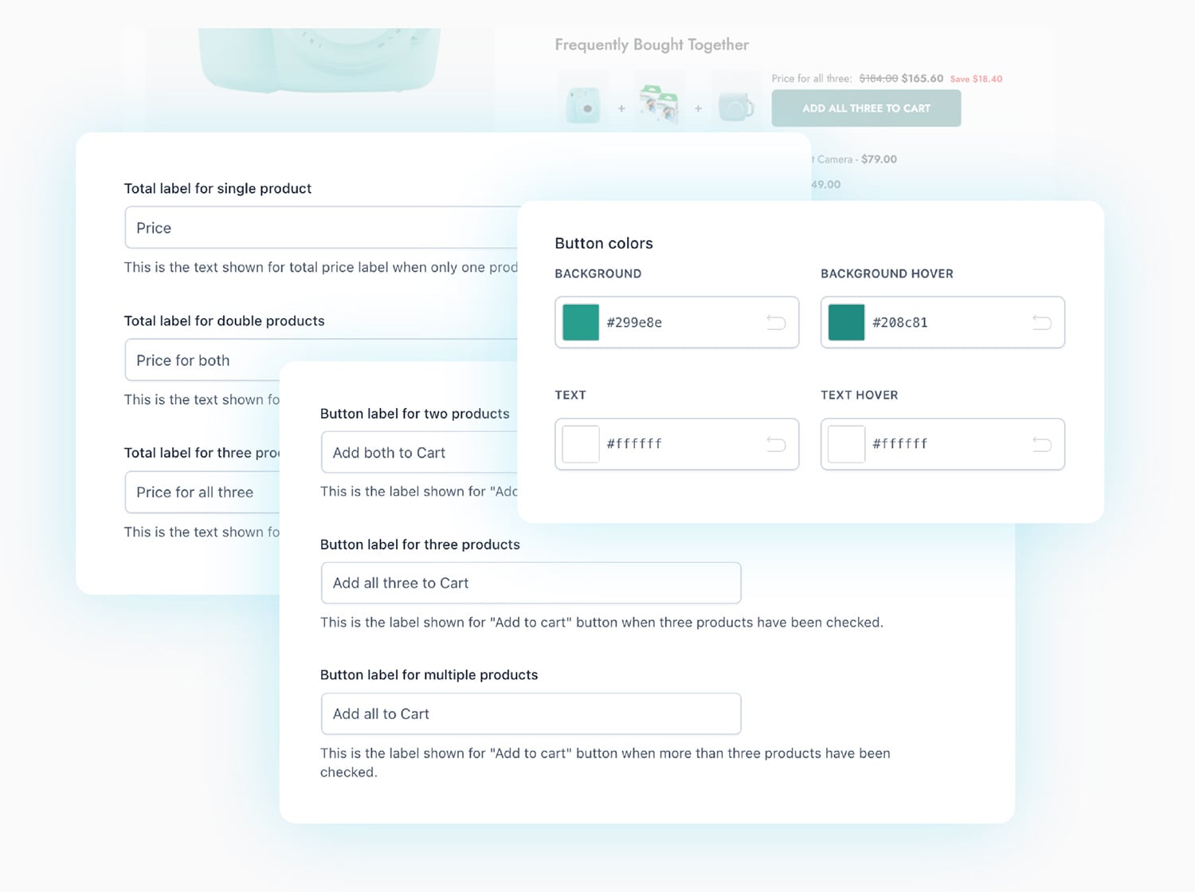This screenshot has width=1195, height=892.
Task: Focus the Total label for single product field
Action: 319,228
